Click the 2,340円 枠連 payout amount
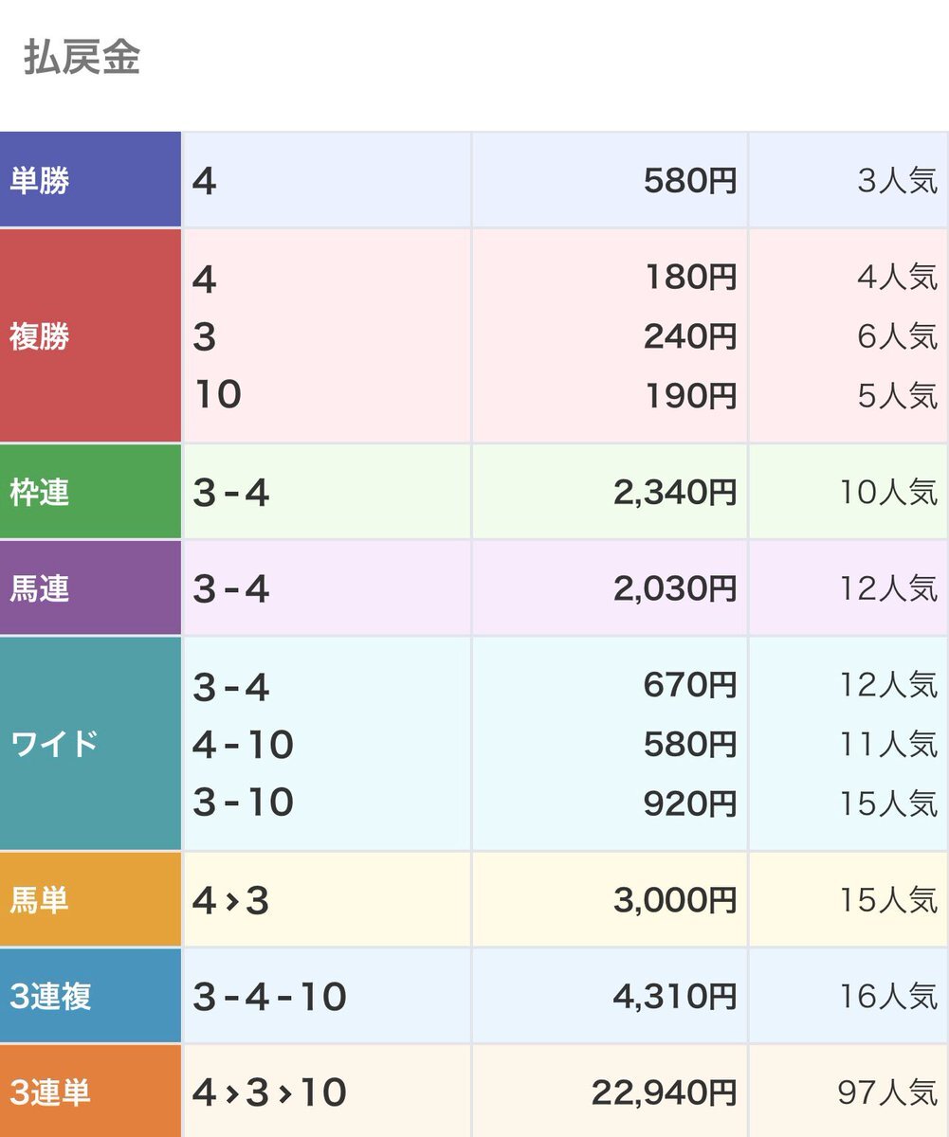This screenshot has width=949, height=1137. 675,493
